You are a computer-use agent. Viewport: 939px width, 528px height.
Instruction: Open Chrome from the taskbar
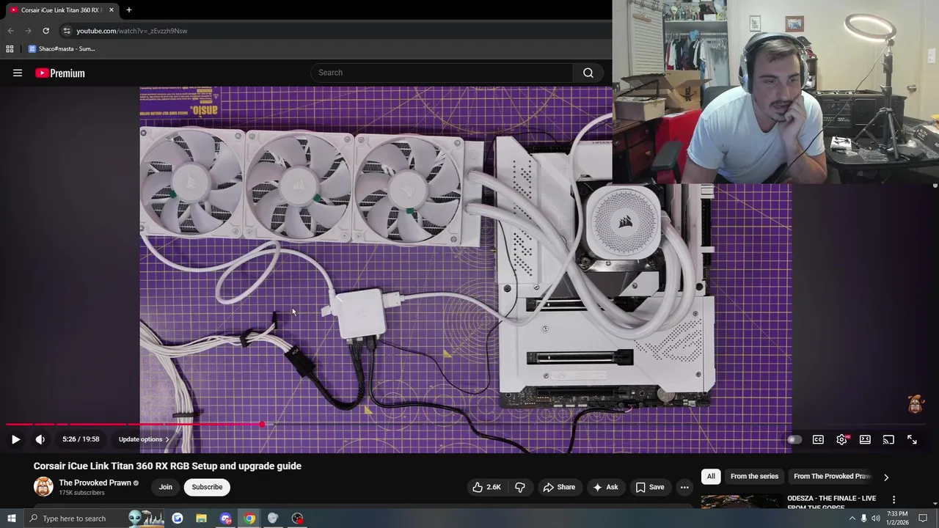[x=249, y=518]
